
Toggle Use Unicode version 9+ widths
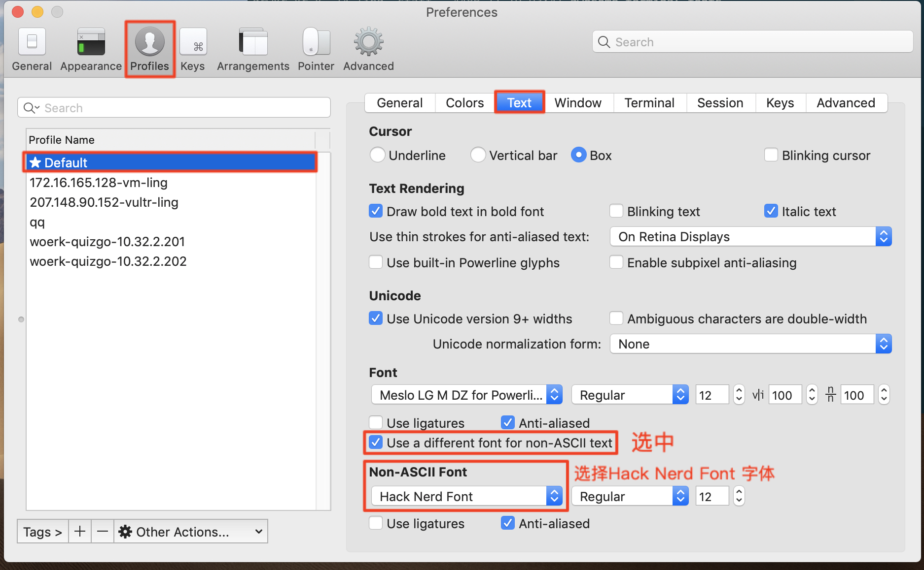pyautogui.click(x=376, y=318)
